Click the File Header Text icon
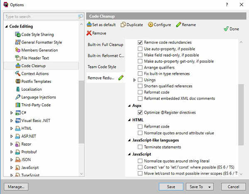This screenshot has height=194, width=249. [18, 58]
